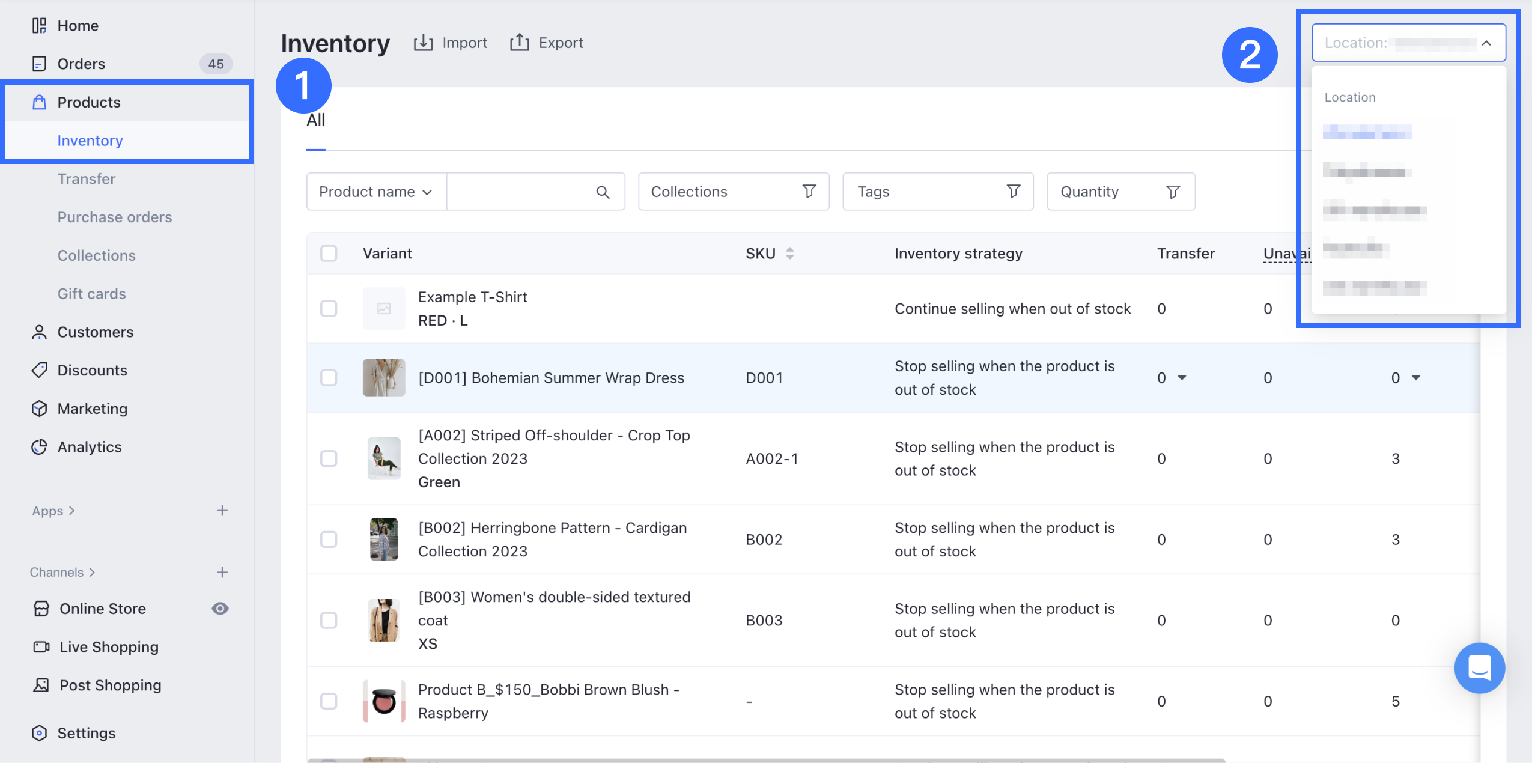
Task: Click the Analytics pie chart icon
Action: [39, 447]
